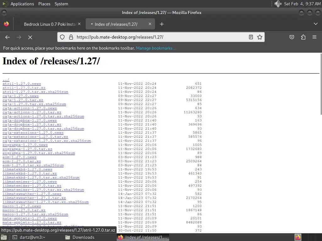Open libmatemixer-1.27.0.news
The image size is (322, 241).
tap(30, 182)
